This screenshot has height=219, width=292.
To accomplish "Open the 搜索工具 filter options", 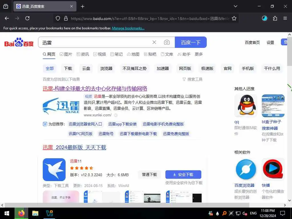I will (x=192, y=79).
